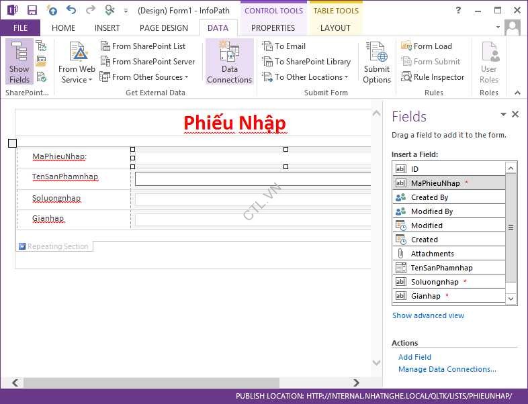
Task: Toggle the Show Fields button
Action: coord(19,62)
